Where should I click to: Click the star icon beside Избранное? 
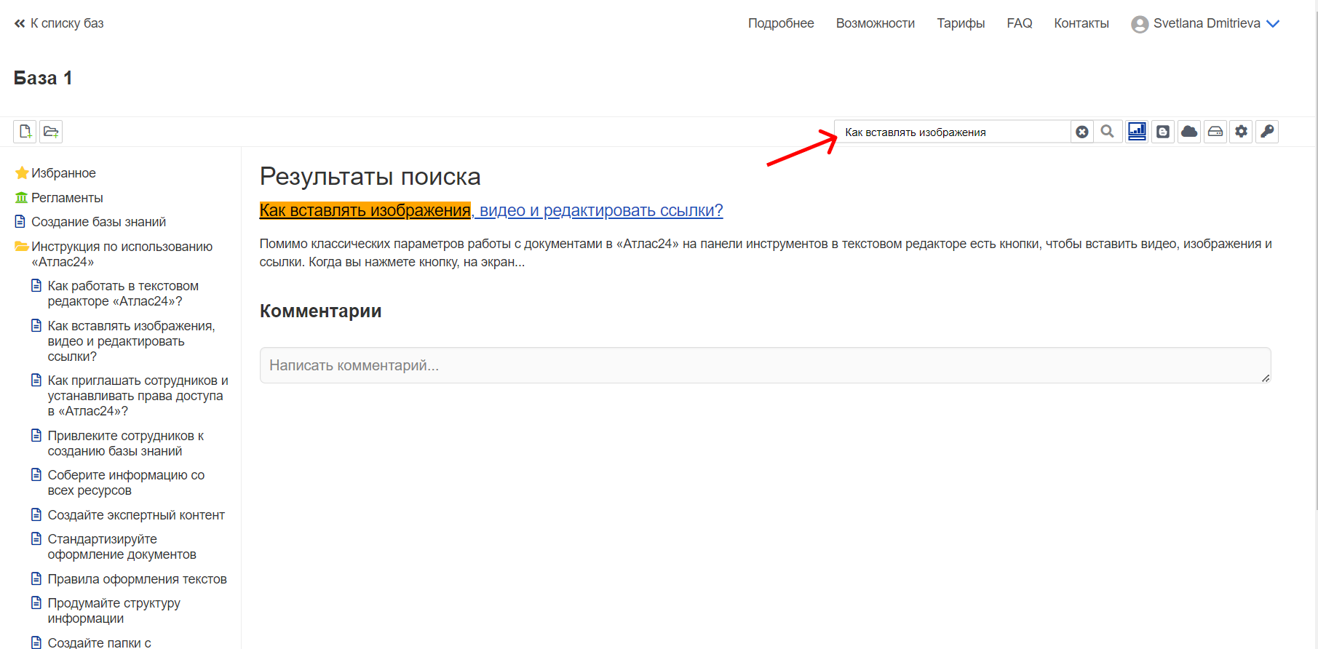(22, 173)
